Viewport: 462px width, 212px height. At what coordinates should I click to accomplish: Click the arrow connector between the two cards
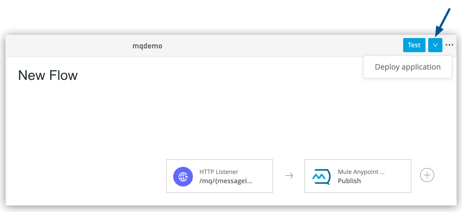pyautogui.click(x=289, y=176)
